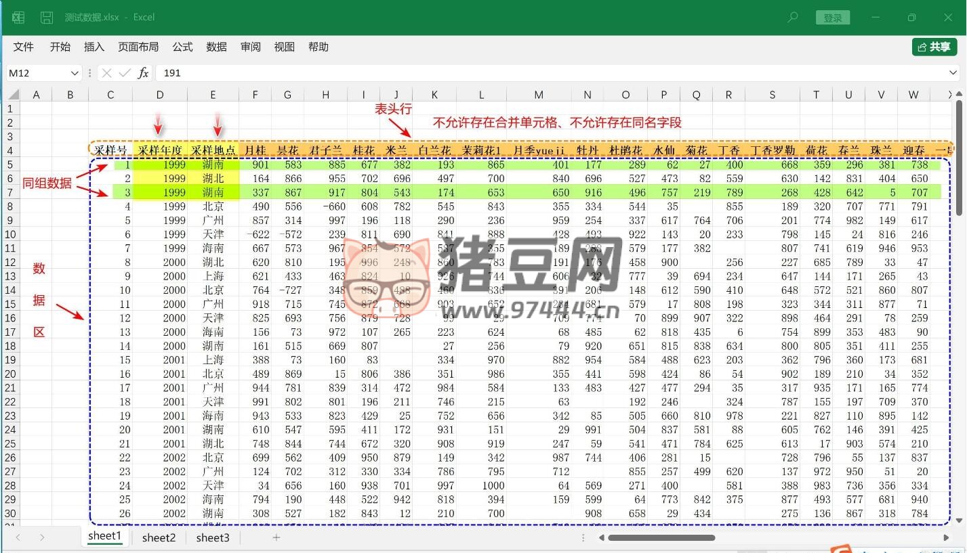Click the 登录 sign-in button
Image resolution: width=967 pixels, height=553 pixels.
point(833,18)
